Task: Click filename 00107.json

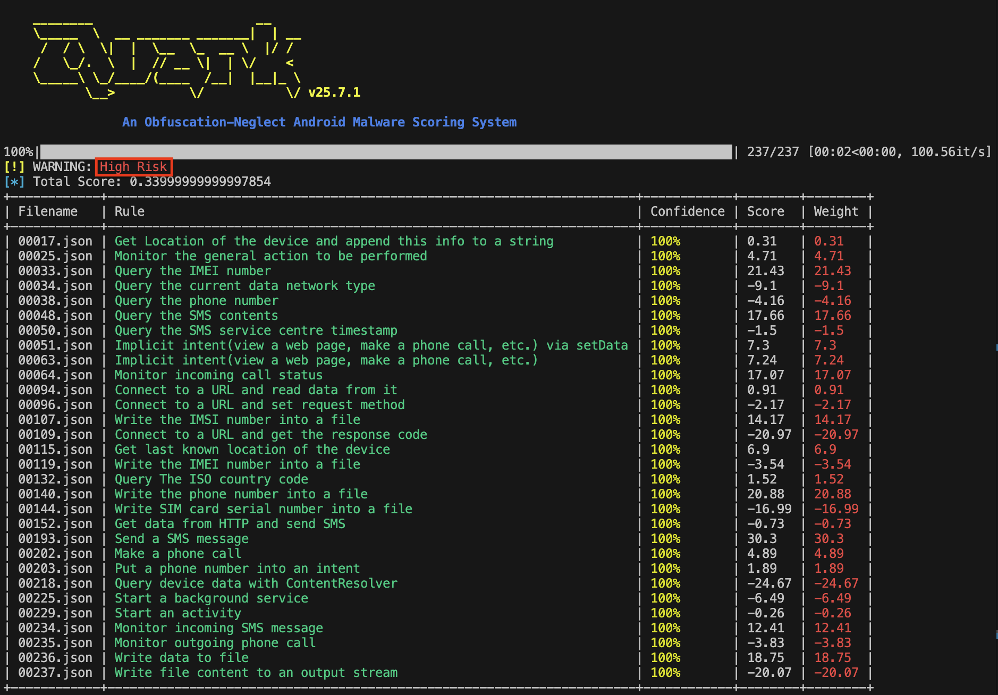Action: tap(55, 420)
